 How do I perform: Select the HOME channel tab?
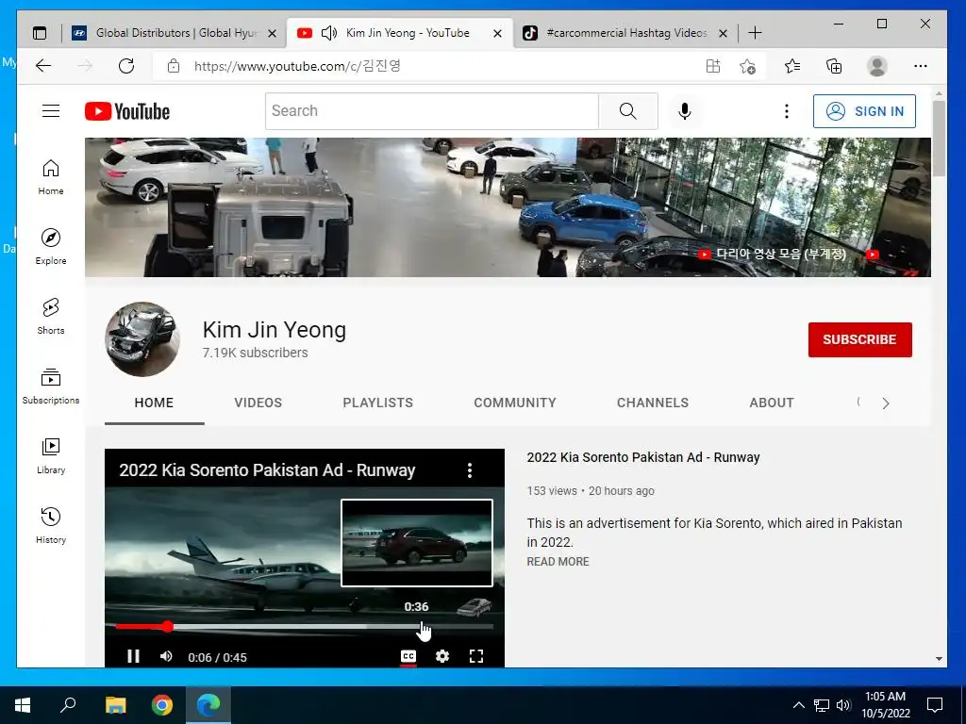154,403
